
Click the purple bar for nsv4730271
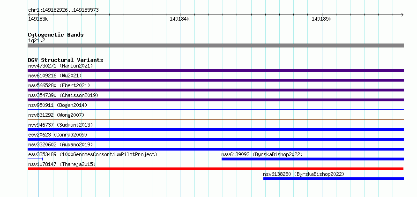tap(216, 70)
